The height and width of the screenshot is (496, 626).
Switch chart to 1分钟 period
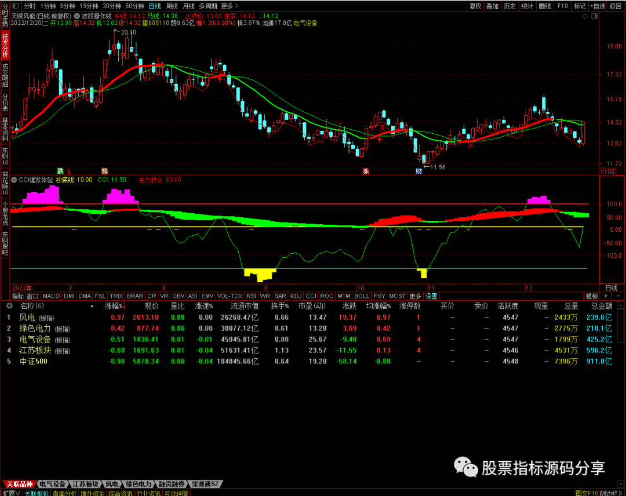[48, 6]
